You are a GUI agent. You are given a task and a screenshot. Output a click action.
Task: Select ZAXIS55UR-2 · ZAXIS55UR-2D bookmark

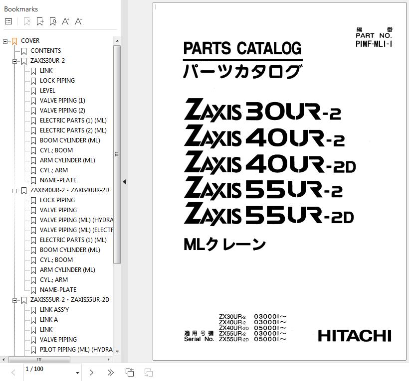click(70, 300)
